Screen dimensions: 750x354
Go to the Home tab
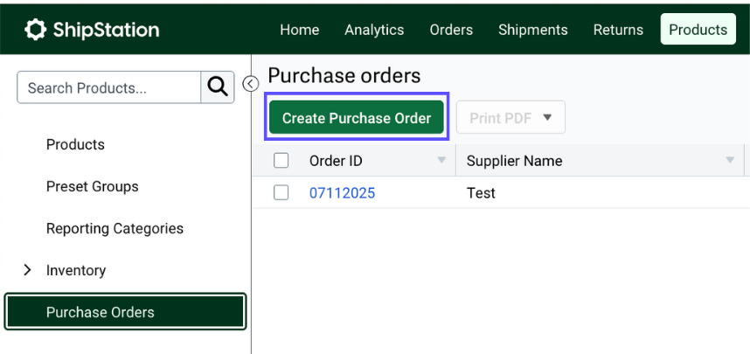pyautogui.click(x=300, y=30)
